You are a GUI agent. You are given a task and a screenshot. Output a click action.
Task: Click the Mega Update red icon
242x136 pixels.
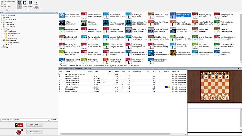point(19,125)
